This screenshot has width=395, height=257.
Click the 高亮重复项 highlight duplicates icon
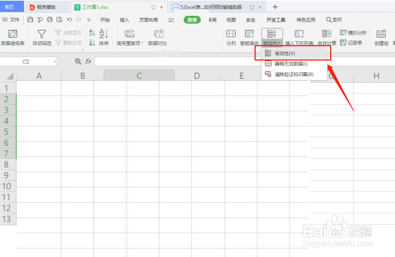129,34
